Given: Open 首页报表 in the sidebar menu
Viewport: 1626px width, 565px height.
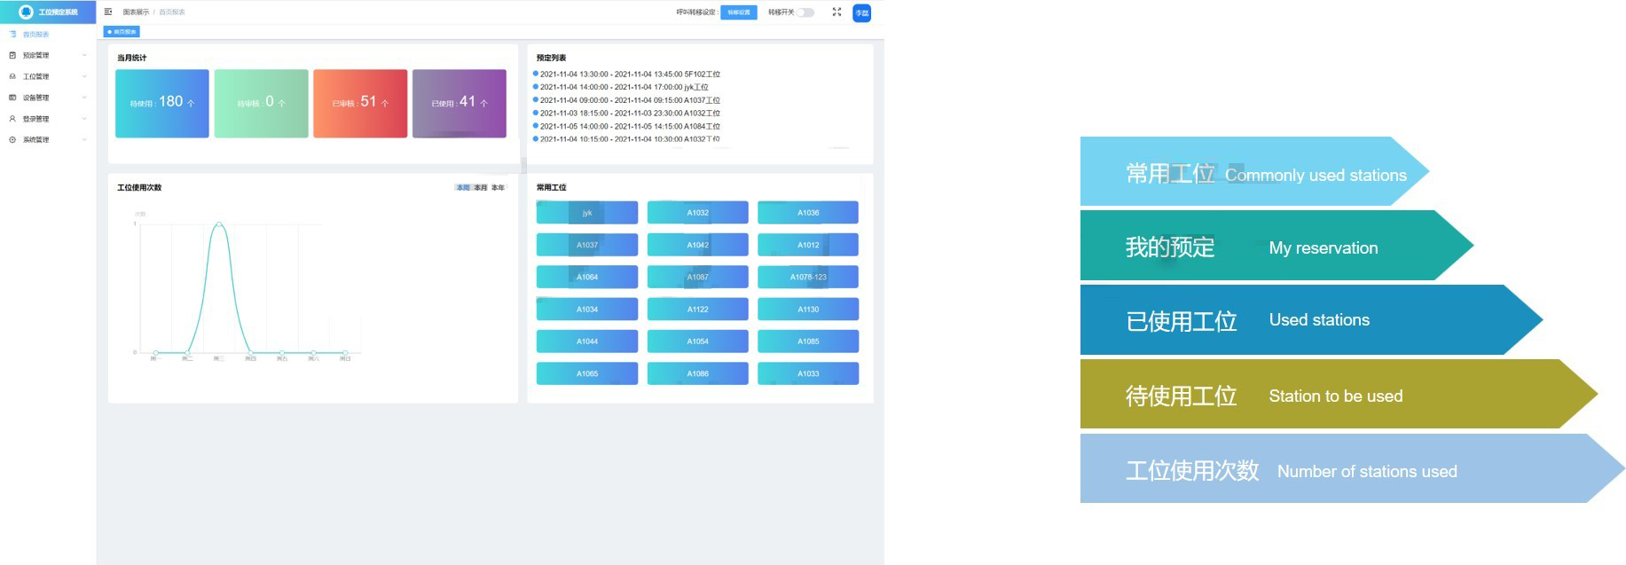Looking at the screenshot, I should 35,35.
